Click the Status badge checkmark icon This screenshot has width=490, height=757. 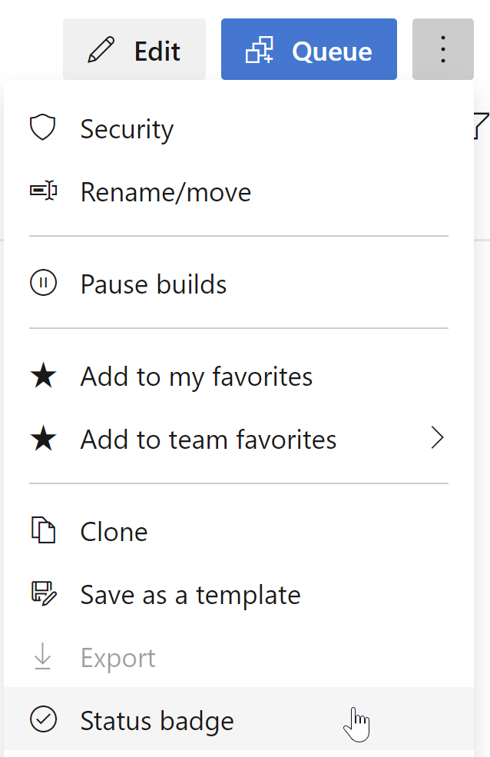click(x=42, y=719)
